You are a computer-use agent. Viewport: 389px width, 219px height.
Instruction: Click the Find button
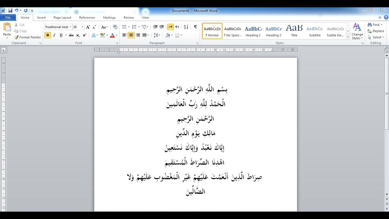click(x=375, y=25)
